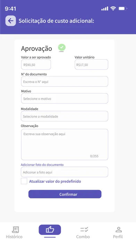Tap the back arrow button

pyautogui.click(x=11, y=21)
